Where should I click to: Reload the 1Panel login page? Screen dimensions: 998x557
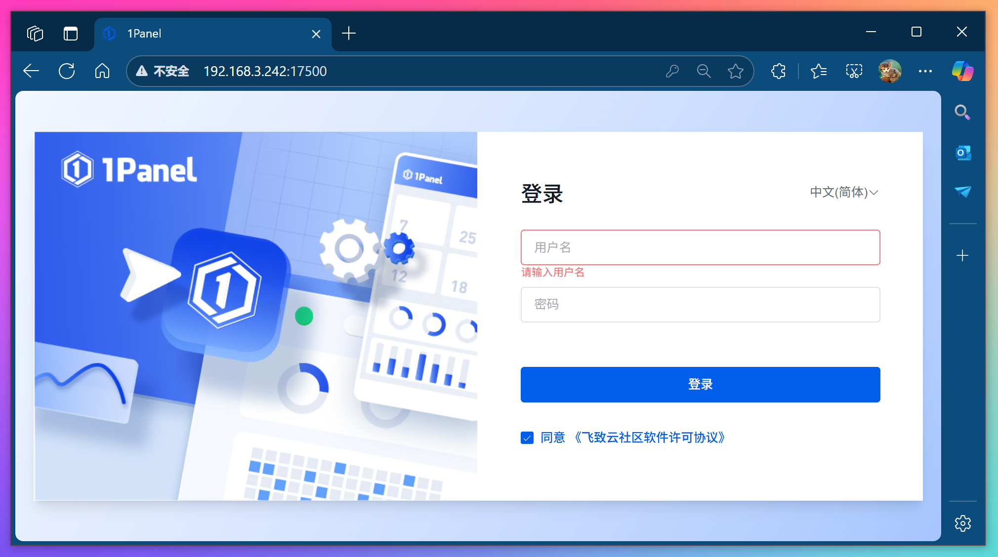67,71
